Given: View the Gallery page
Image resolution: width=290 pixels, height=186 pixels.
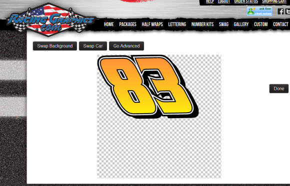Looking at the screenshot, I should point(241,24).
